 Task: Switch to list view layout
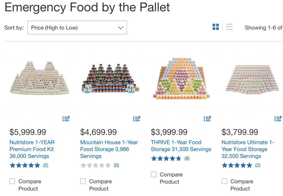[x=229, y=27]
